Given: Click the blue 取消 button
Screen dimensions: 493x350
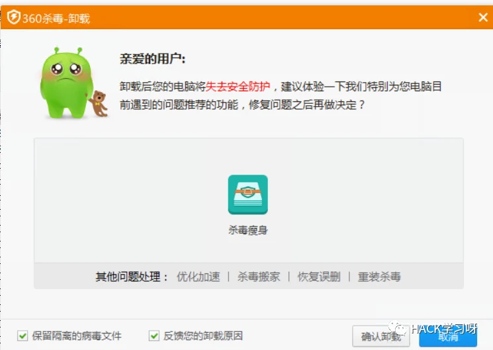Looking at the screenshot, I should click(x=448, y=336).
